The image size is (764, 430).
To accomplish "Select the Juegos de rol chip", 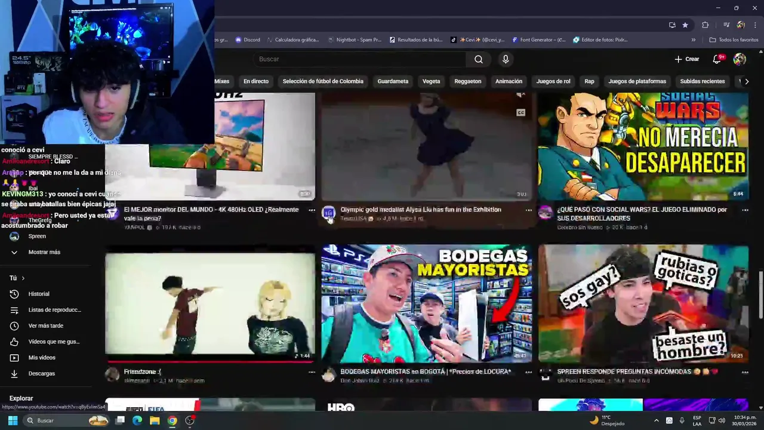I will click(x=553, y=81).
